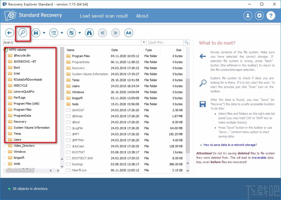Click the next found item button
This screenshot has height=200, width=281.
click(x=116, y=33)
